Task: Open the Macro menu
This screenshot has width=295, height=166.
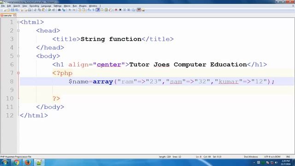Action: tap(67, 6)
